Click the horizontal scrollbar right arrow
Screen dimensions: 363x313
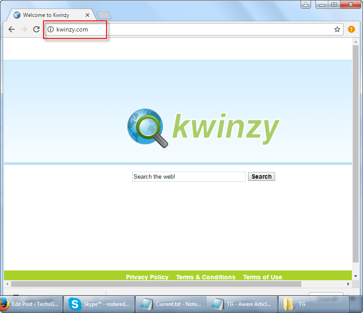point(348,284)
